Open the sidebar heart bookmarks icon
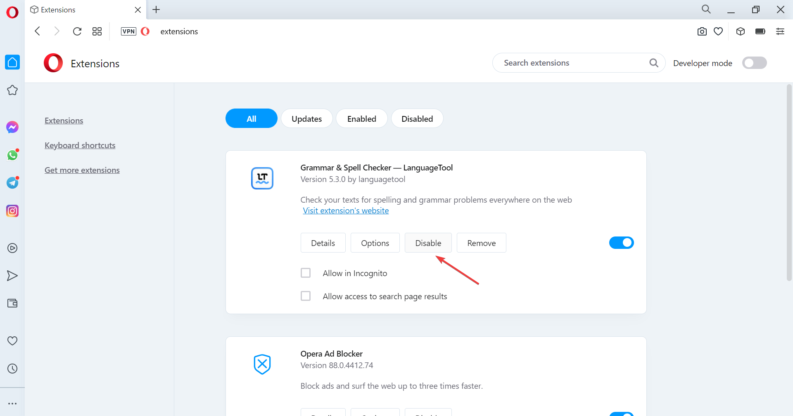 tap(12, 341)
